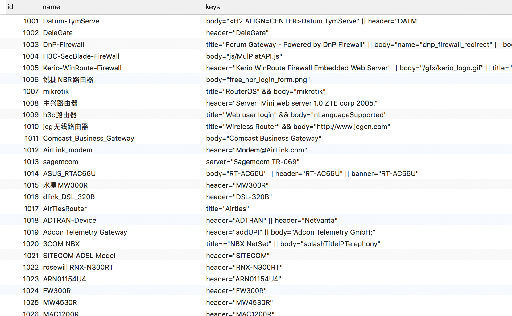Click id cell 1001
The image size is (512, 316).
pos(23,21)
